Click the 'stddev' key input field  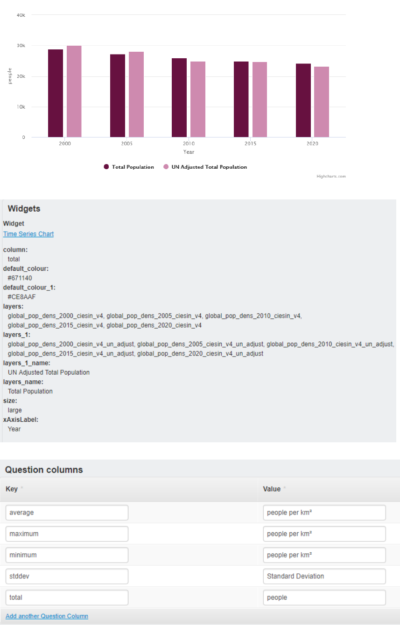[x=67, y=576]
